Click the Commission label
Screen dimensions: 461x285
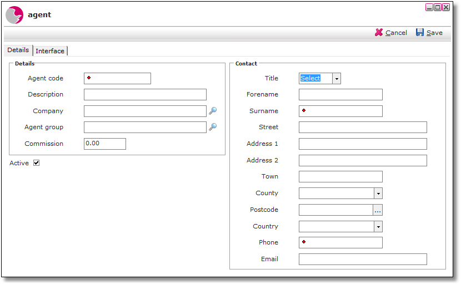44,144
